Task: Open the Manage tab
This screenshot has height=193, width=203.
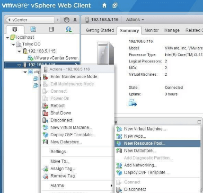Action: pyautogui.click(x=172, y=30)
